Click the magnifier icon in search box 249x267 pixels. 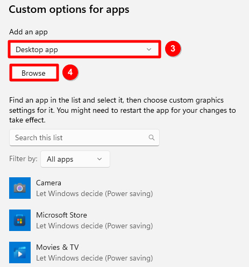(152, 138)
